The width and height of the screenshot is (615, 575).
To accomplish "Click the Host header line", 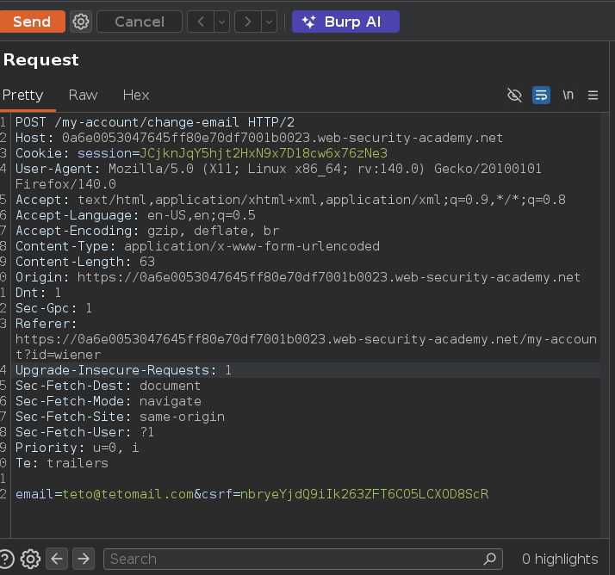I will (x=259, y=138).
